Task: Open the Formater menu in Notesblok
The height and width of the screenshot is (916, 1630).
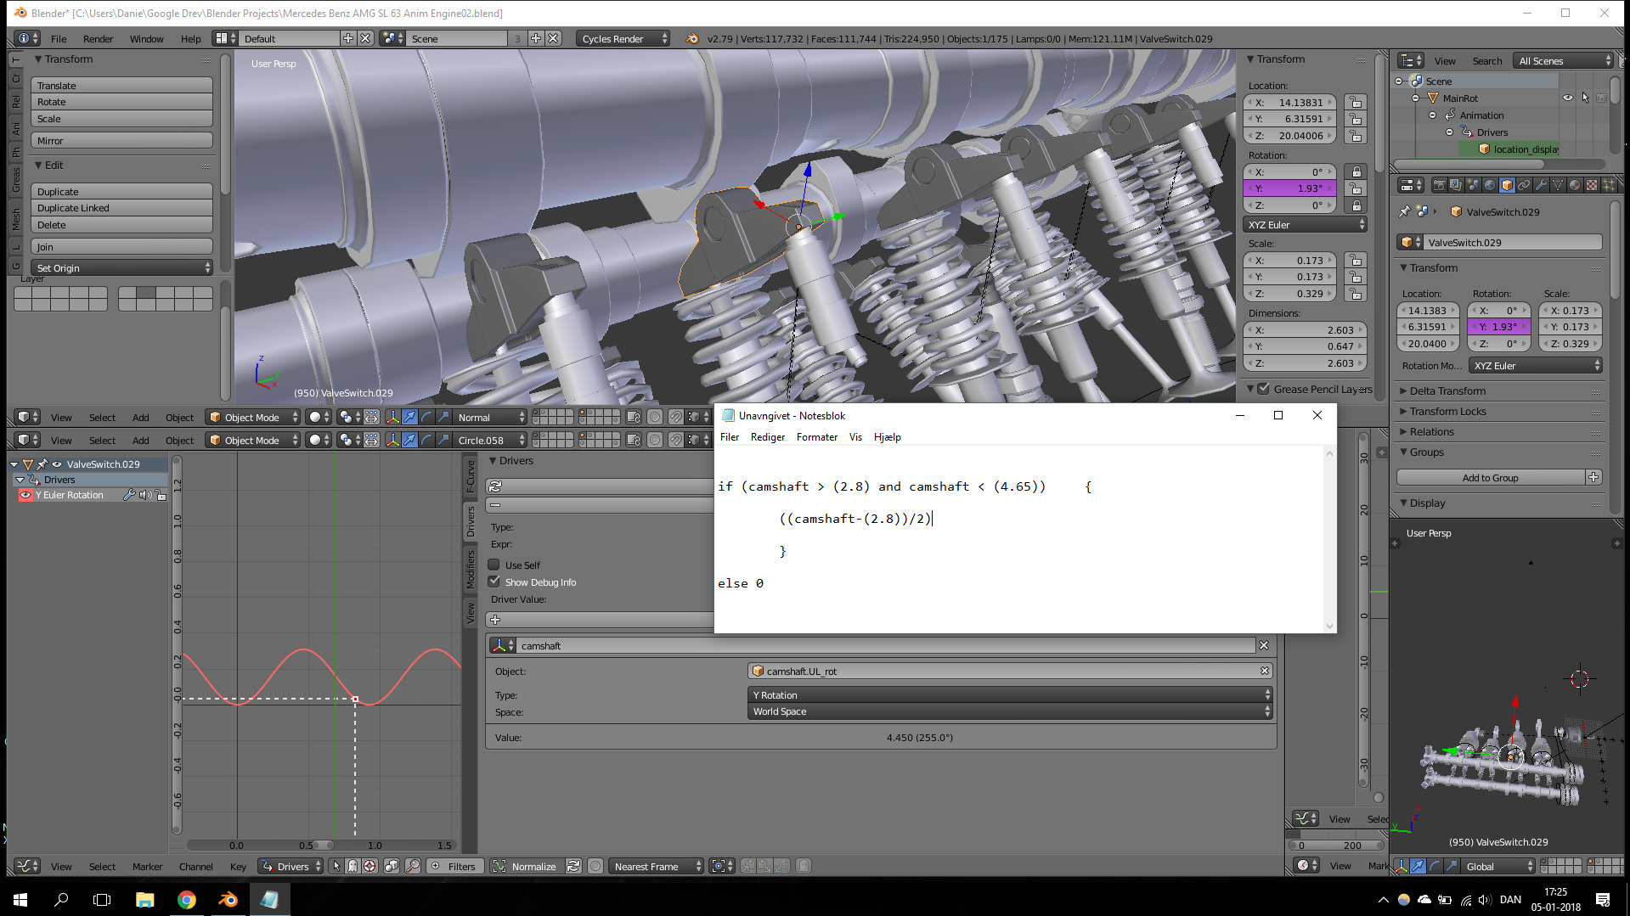Action: (816, 437)
